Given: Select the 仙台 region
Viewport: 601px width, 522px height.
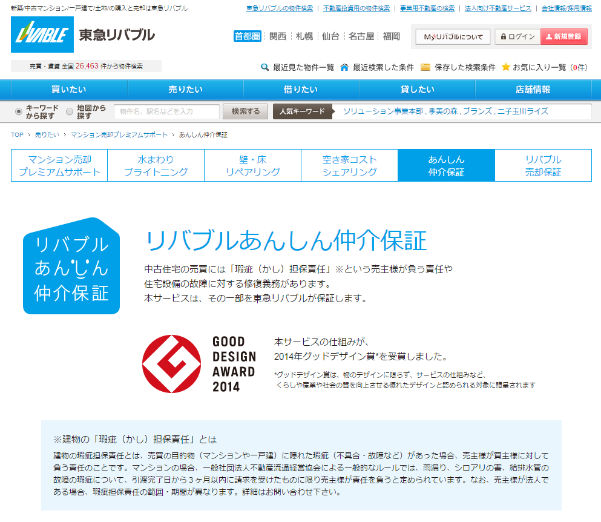Looking at the screenshot, I should tap(330, 36).
